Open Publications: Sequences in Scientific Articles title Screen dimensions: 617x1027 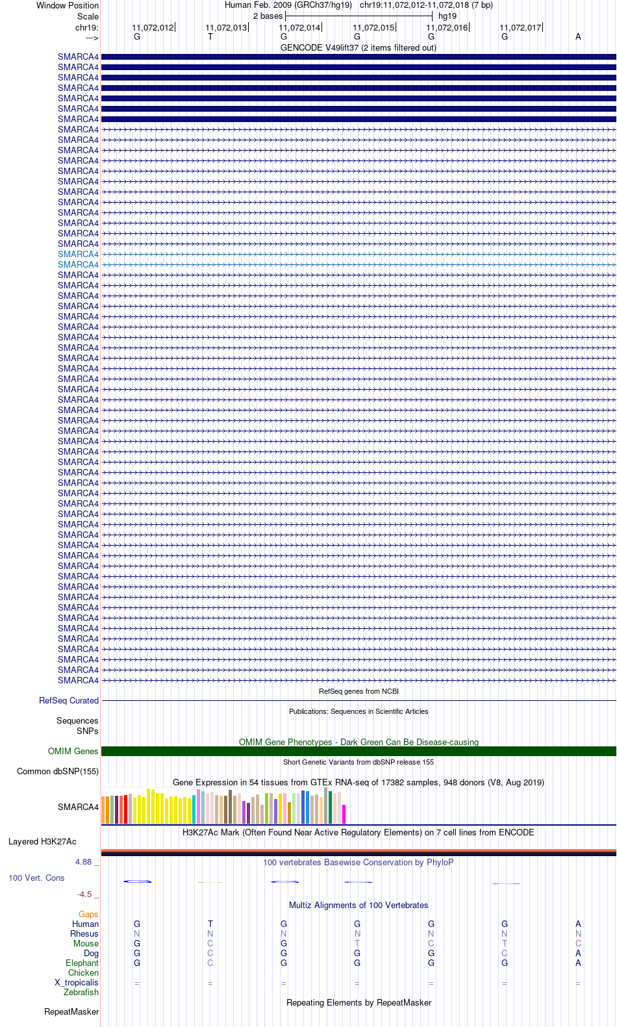(359, 712)
